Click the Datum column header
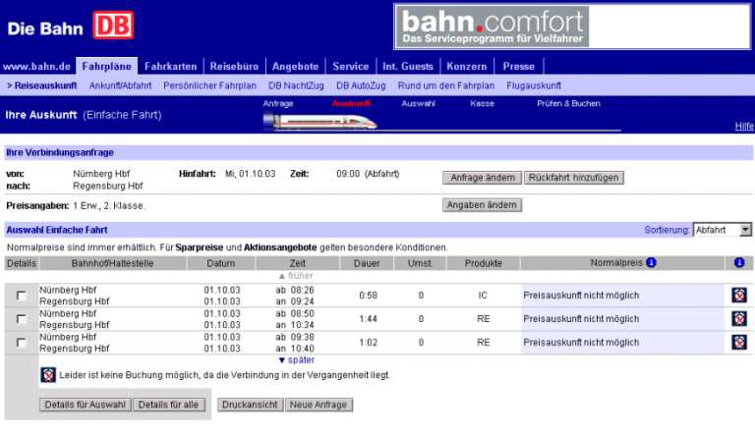755x436 pixels. coord(221,263)
